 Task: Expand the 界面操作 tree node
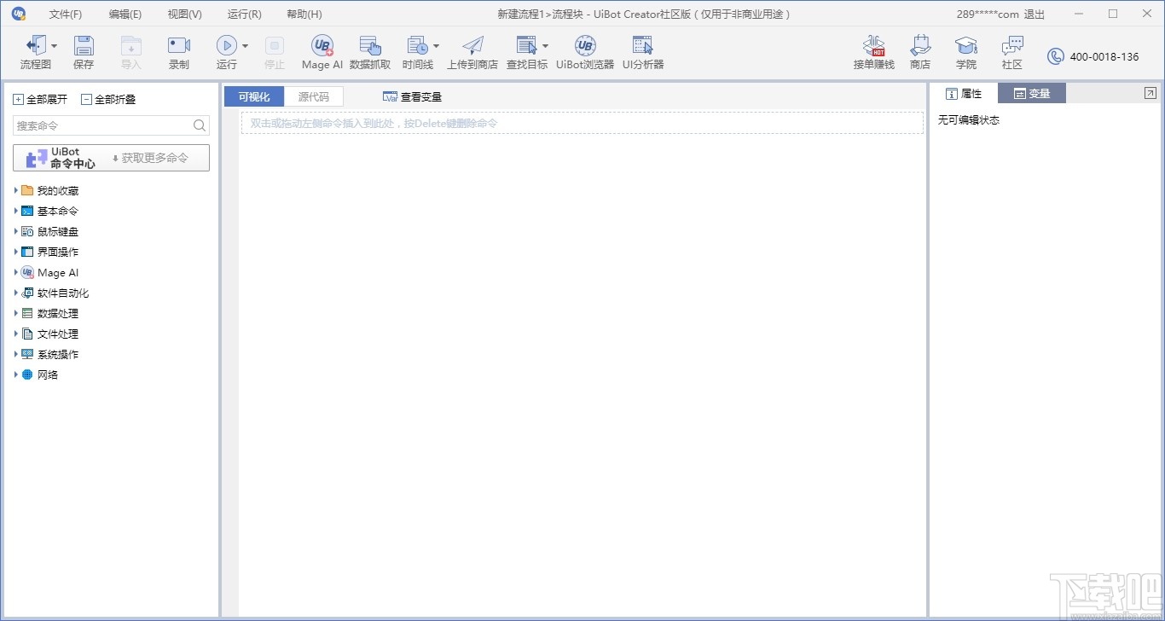pos(16,252)
